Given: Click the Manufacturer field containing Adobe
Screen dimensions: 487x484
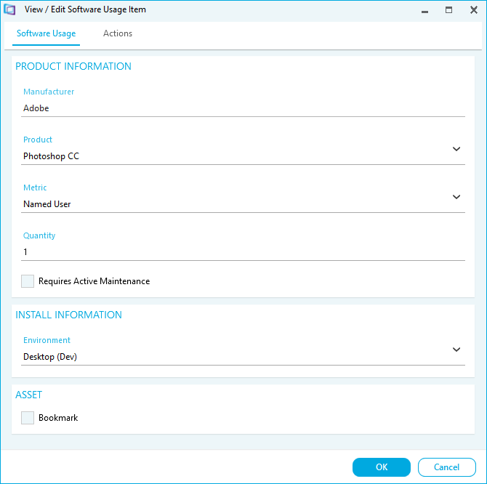Looking at the screenshot, I should [243, 108].
